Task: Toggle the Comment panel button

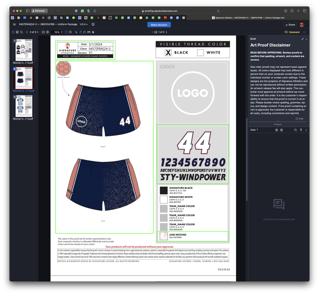Action: click(x=294, y=32)
